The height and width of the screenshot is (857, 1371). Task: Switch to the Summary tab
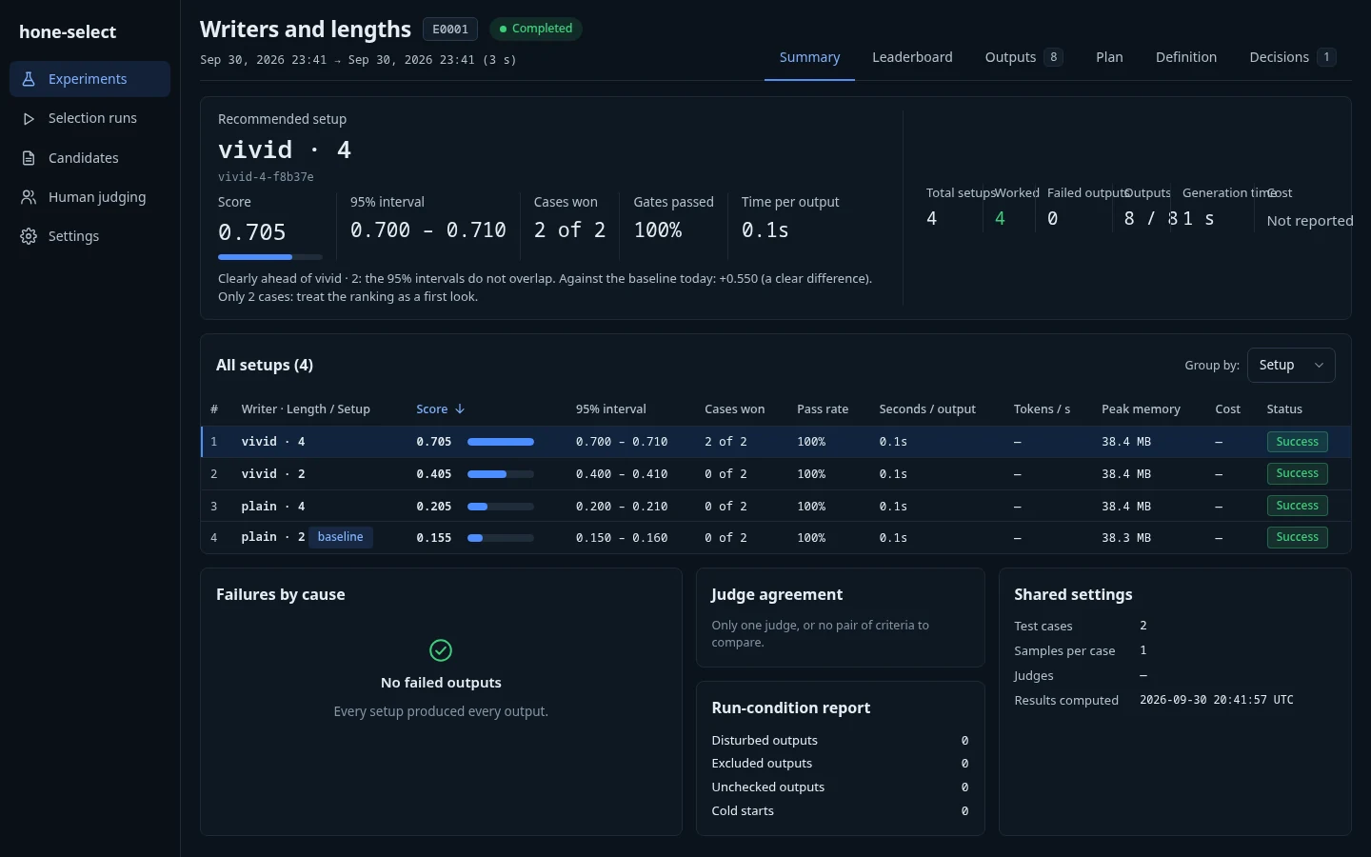(809, 57)
